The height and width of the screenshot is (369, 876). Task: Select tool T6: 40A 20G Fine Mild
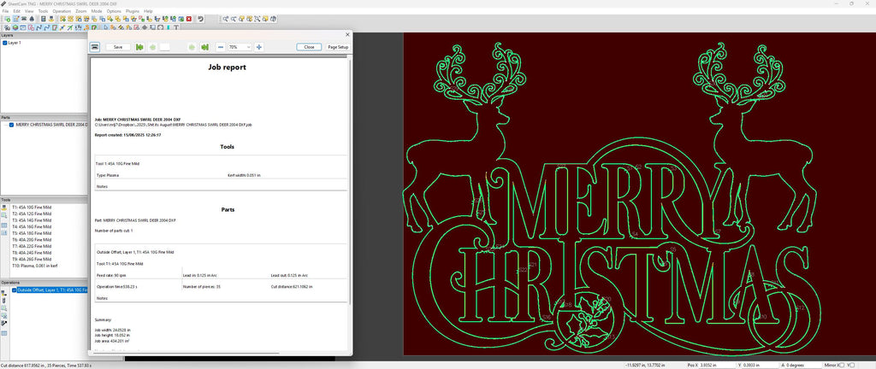coord(32,240)
